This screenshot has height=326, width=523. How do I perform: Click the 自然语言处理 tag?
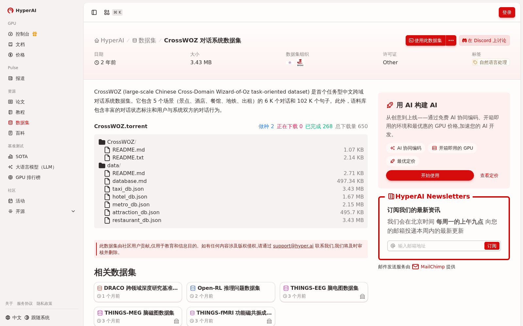pyautogui.click(x=491, y=62)
